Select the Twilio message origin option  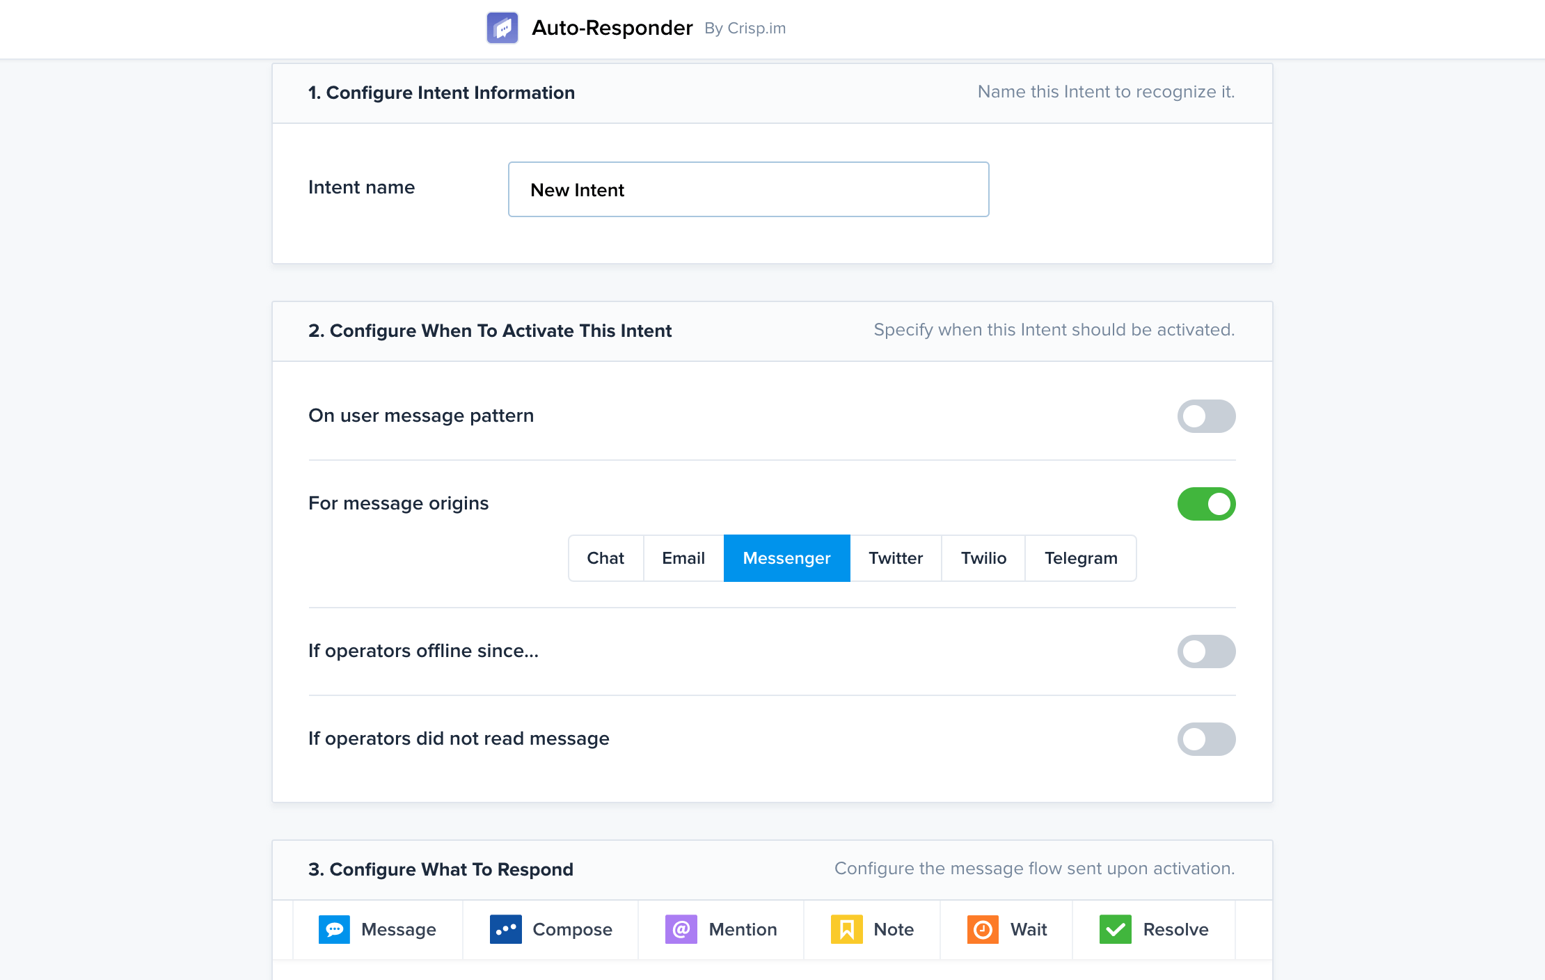[x=983, y=558]
